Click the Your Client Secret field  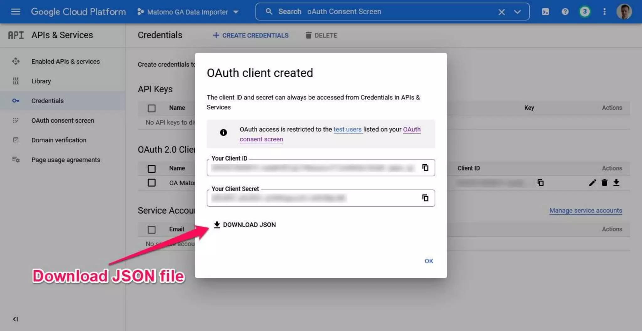[x=321, y=198]
